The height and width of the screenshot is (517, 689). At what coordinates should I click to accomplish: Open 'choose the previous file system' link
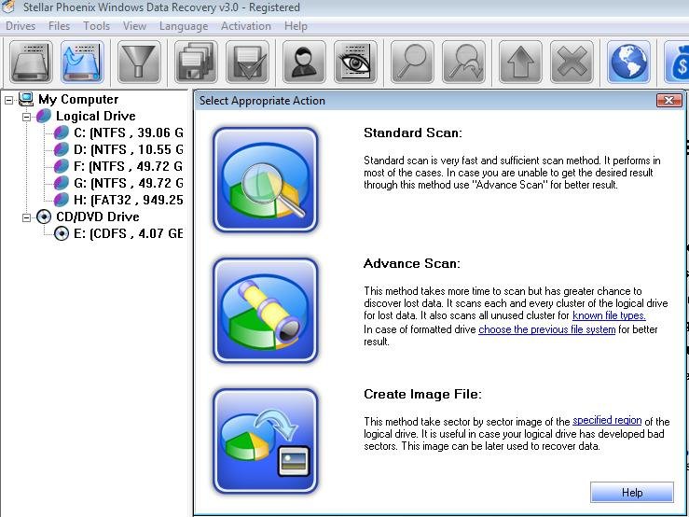pos(546,329)
